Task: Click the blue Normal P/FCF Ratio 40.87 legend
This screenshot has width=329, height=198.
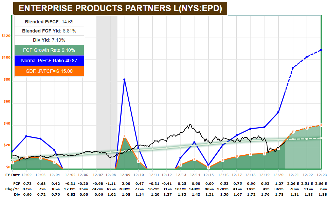Action: click(x=49, y=61)
